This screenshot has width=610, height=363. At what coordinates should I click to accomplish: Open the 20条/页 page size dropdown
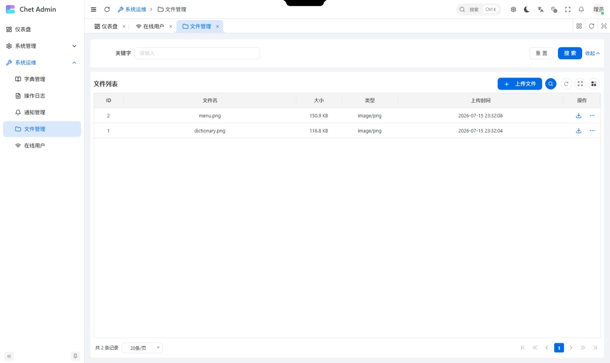tap(142, 348)
